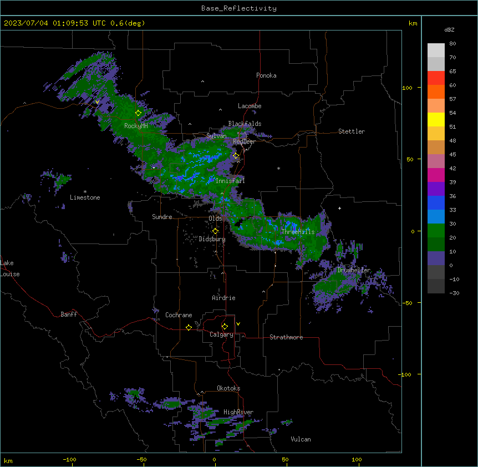Click the RedDeer city label
This screenshot has width=478, height=467.
point(244,141)
